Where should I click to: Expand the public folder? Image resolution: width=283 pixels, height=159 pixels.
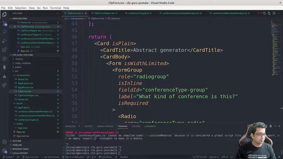click(x=35, y=67)
